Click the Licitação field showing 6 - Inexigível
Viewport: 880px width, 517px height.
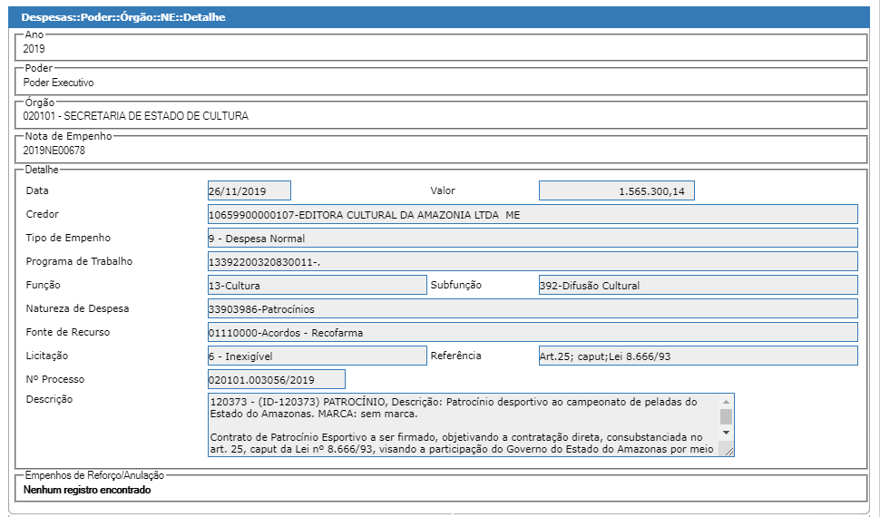[318, 356]
